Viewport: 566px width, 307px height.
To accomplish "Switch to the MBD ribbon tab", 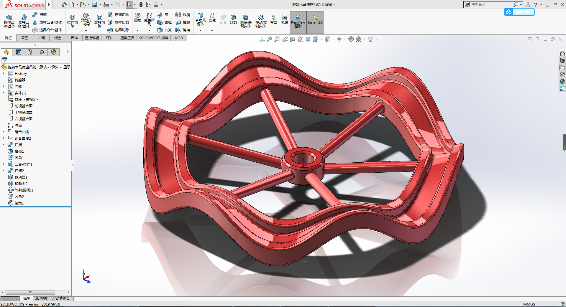I will (x=179, y=38).
